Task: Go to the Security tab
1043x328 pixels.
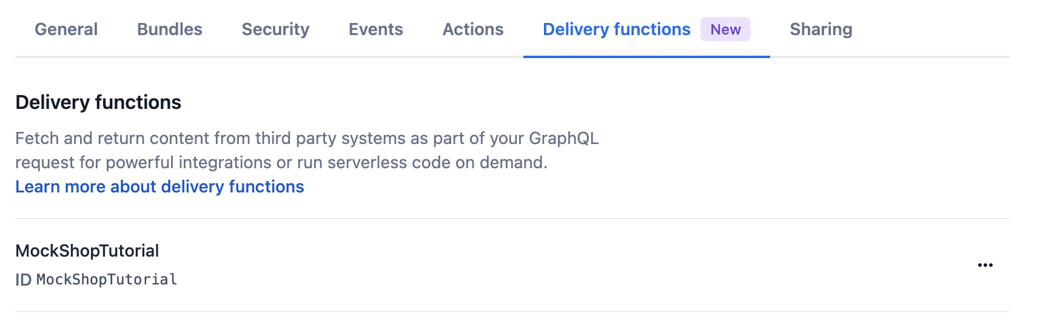Action: [275, 29]
